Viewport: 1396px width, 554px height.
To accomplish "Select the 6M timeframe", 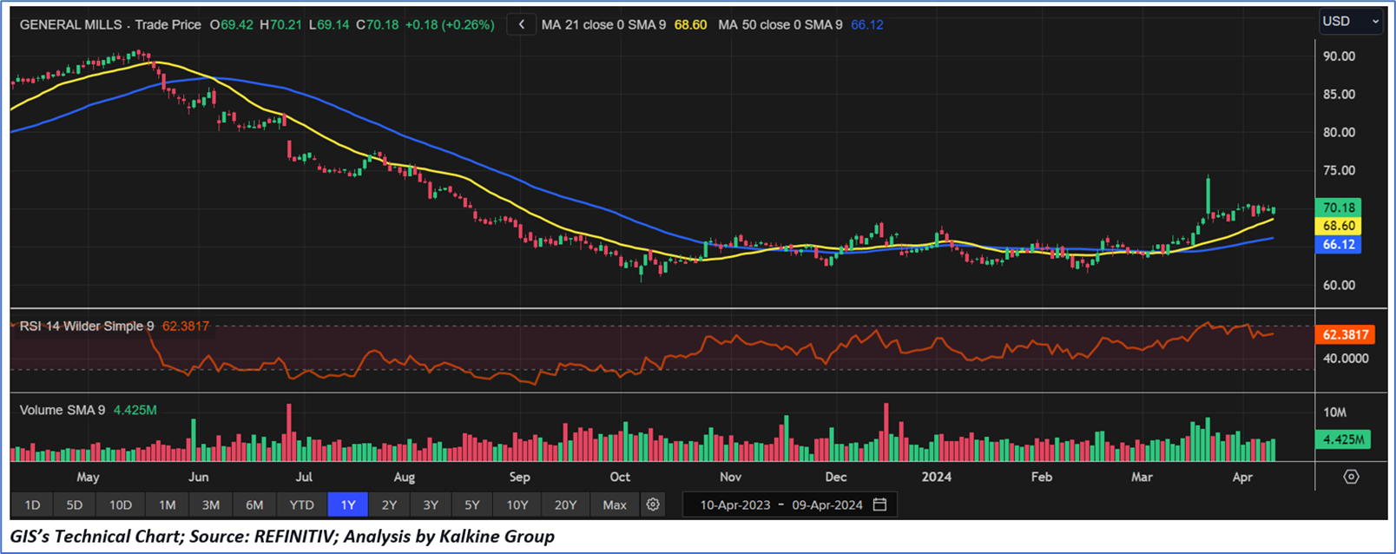I will pyautogui.click(x=254, y=505).
